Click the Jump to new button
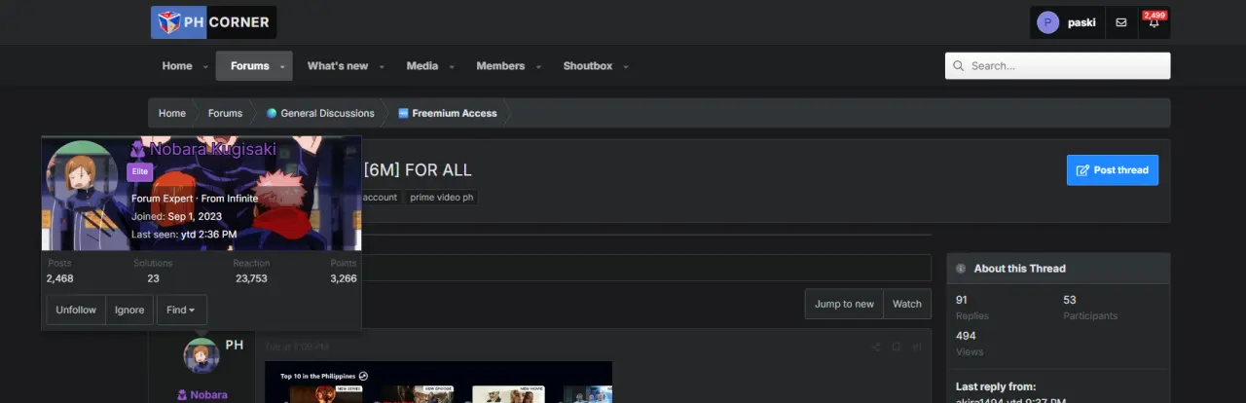 [844, 304]
